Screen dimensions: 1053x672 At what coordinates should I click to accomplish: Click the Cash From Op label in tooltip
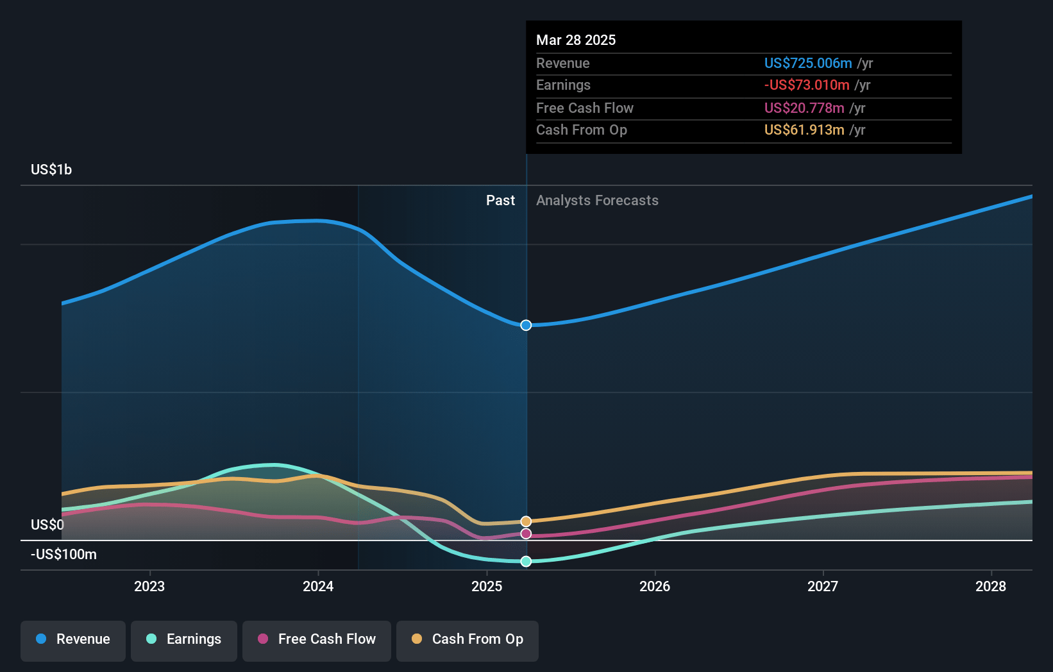[x=582, y=130]
